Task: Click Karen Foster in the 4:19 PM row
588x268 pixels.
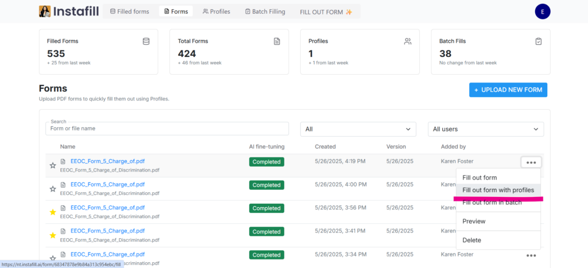Action: pos(457,161)
